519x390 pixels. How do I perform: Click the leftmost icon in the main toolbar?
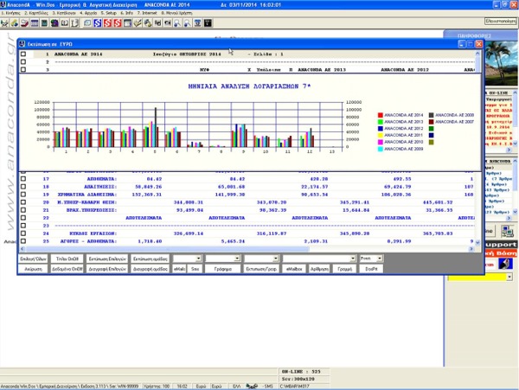(x=5, y=22)
